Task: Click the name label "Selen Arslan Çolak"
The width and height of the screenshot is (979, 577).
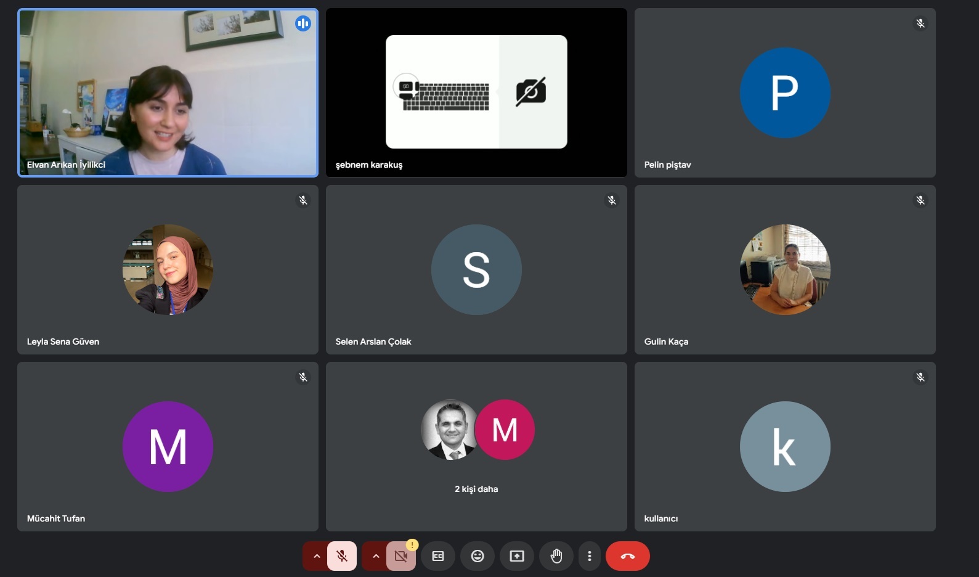Action: point(373,342)
